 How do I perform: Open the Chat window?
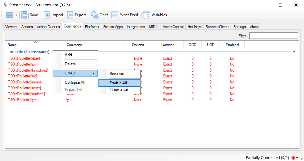pos(99,15)
